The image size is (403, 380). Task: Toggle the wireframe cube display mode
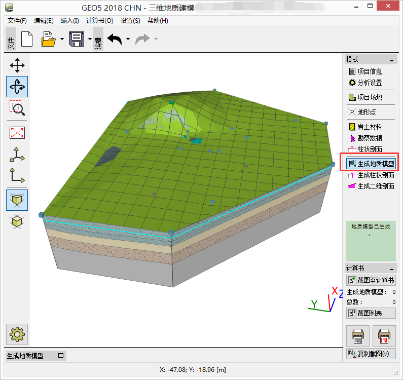coord(17,221)
